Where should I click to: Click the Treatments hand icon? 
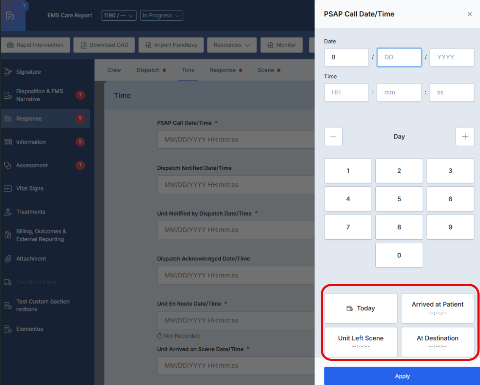pos(8,212)
